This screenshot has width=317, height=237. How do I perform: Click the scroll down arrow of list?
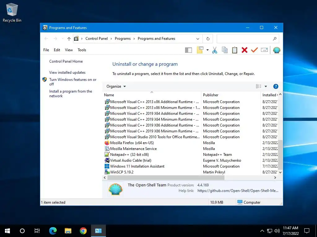[x=280, y=172]
